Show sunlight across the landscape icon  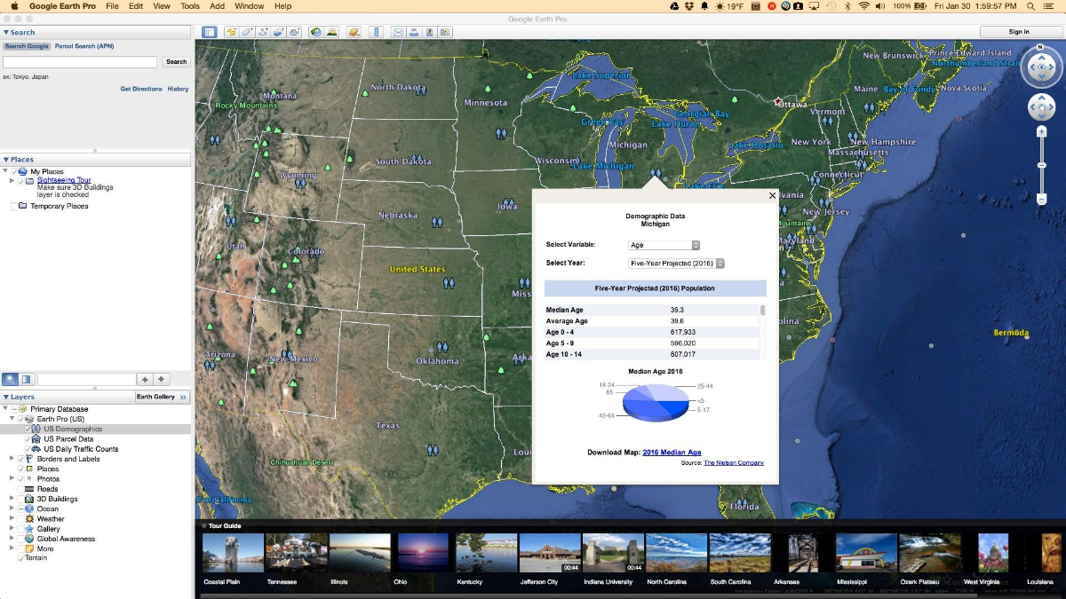[332, 32]
